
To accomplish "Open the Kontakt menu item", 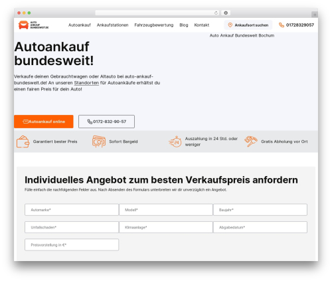I will [x=202, y=25].
